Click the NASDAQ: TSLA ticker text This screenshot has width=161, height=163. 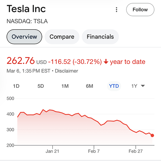click(27, 21)
